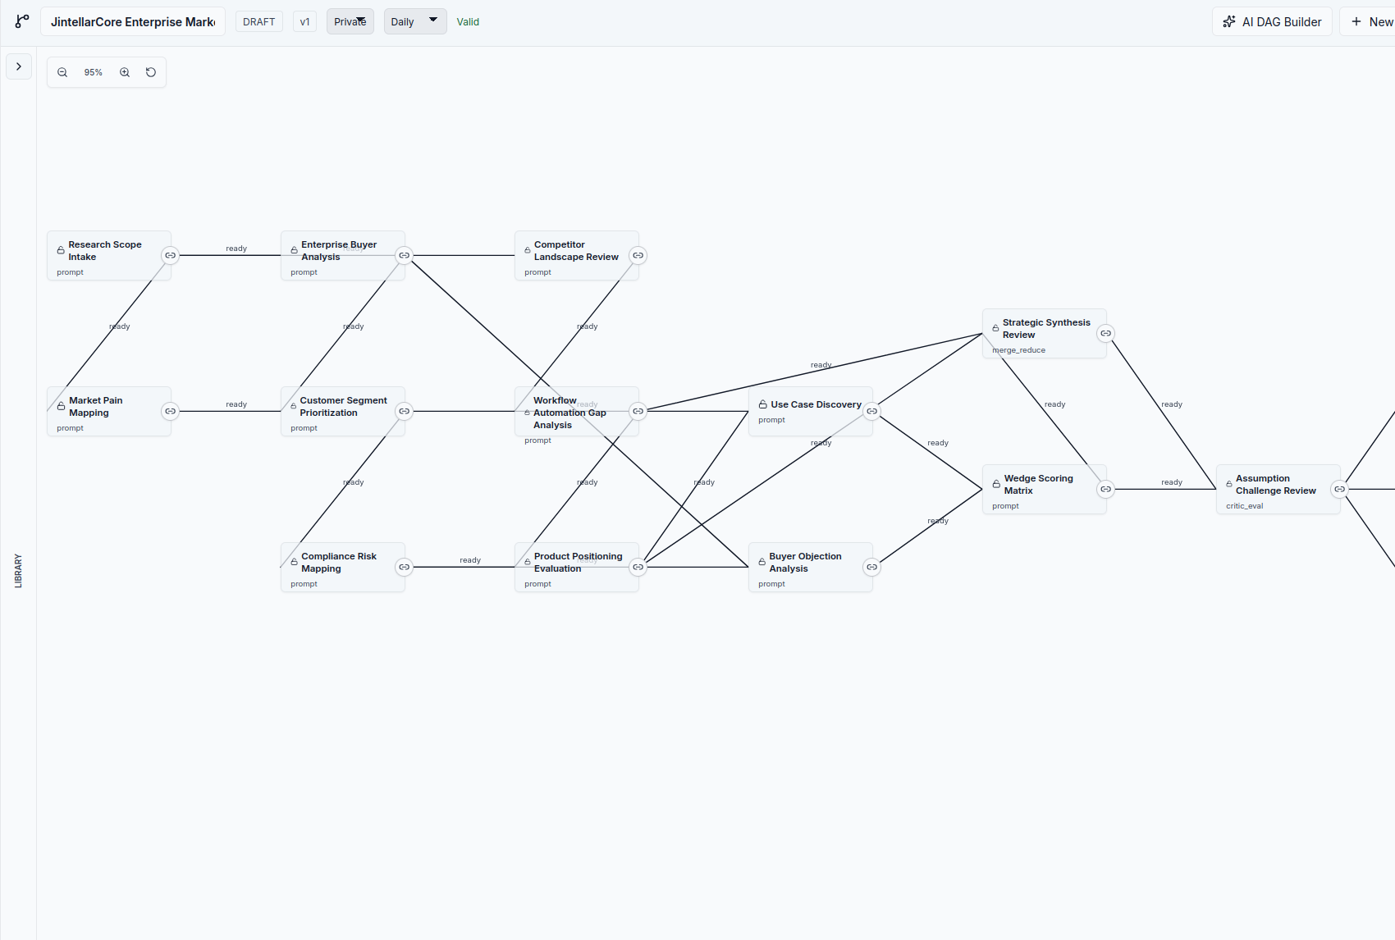Click lock icon on Compliance Risk Mapping
This screenshot has height=940, width=1395.
[295, 562]
